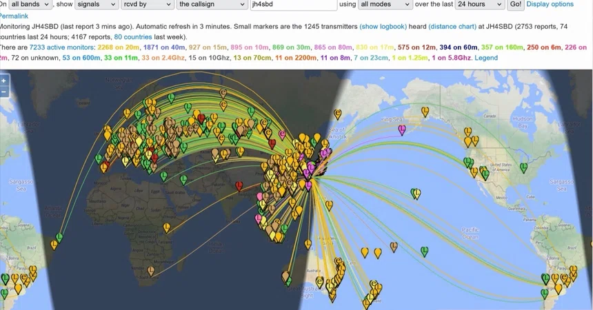The height and width of the screenshot is (310, 593).
Task: Open the callsign type dropdown
Action: (x=212, y=4)
